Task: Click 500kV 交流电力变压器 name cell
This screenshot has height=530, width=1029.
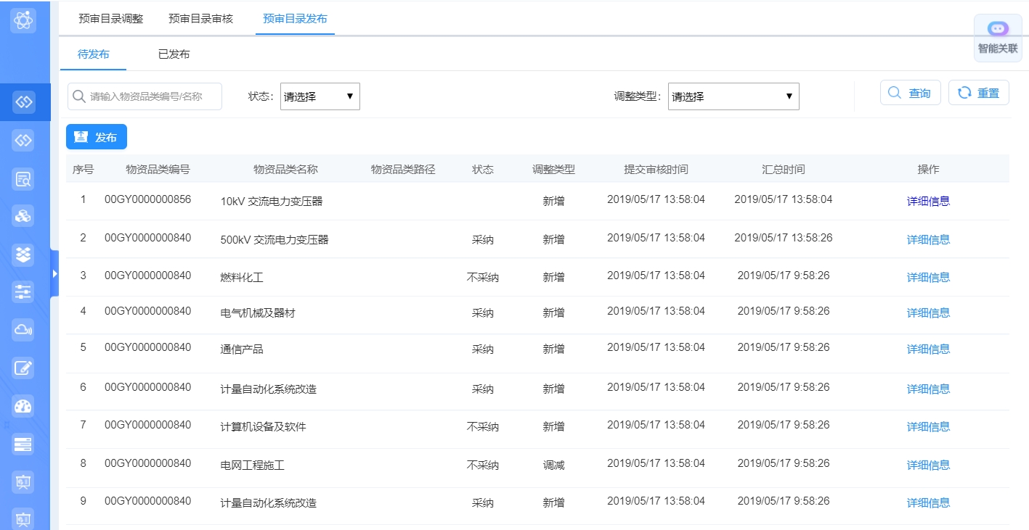Action: click(274, 239)
